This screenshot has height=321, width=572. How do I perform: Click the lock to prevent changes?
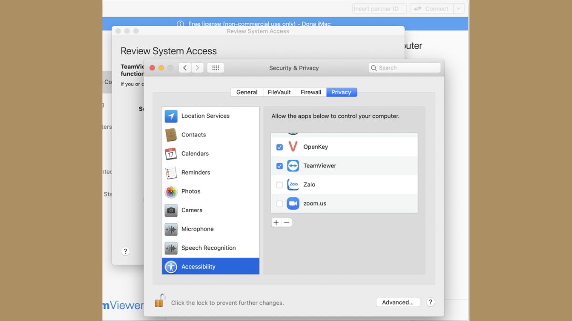pos(160,301)
